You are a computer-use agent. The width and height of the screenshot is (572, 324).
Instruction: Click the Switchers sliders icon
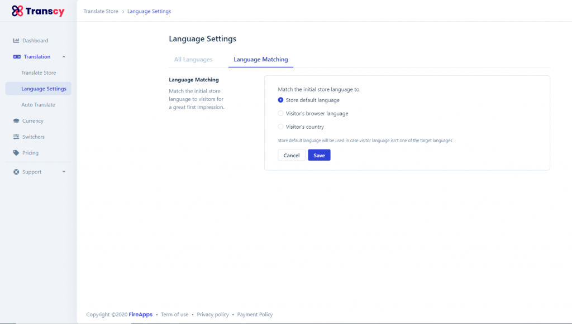[16, 137]
